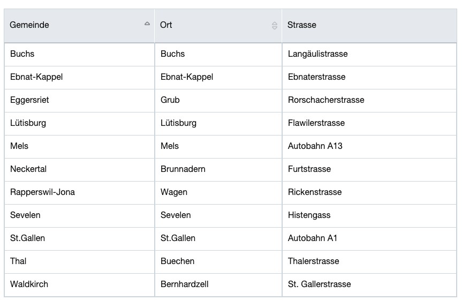Toggle sort arrows in Ort header
Screen dimensions: 462x308
point(274,26)
